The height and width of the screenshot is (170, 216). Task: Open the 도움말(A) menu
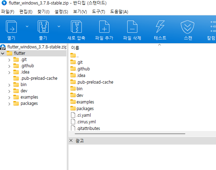(119, 12)
